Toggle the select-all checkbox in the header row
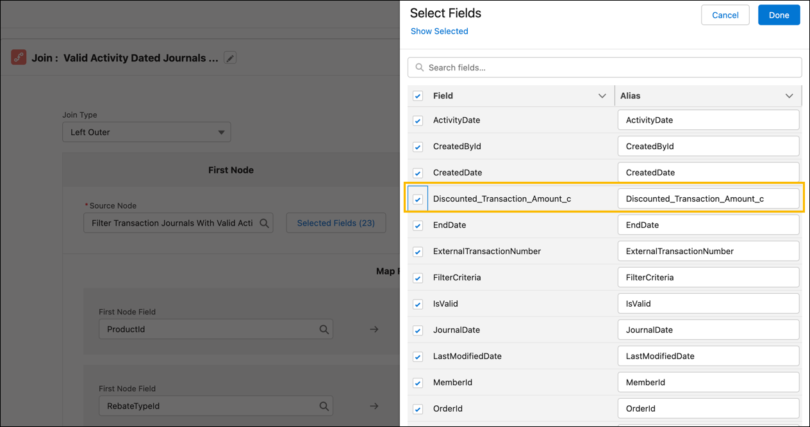 pyautogui.click(x=417, y=95)
